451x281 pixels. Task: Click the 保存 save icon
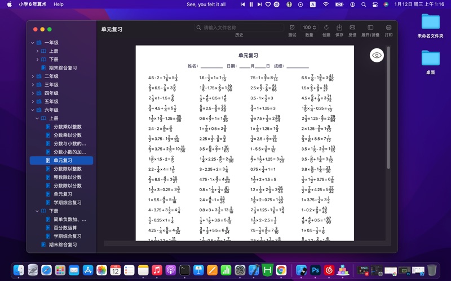[339, 28]
